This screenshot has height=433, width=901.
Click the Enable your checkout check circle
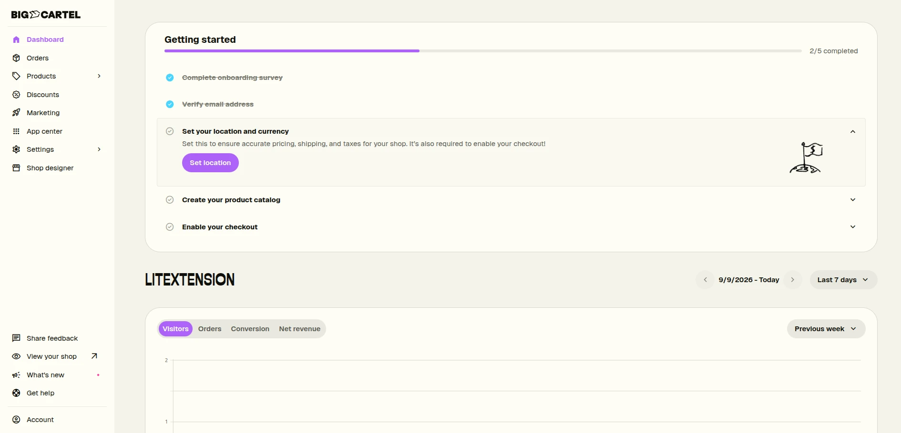pyautogui.click(x=170, y=227)
